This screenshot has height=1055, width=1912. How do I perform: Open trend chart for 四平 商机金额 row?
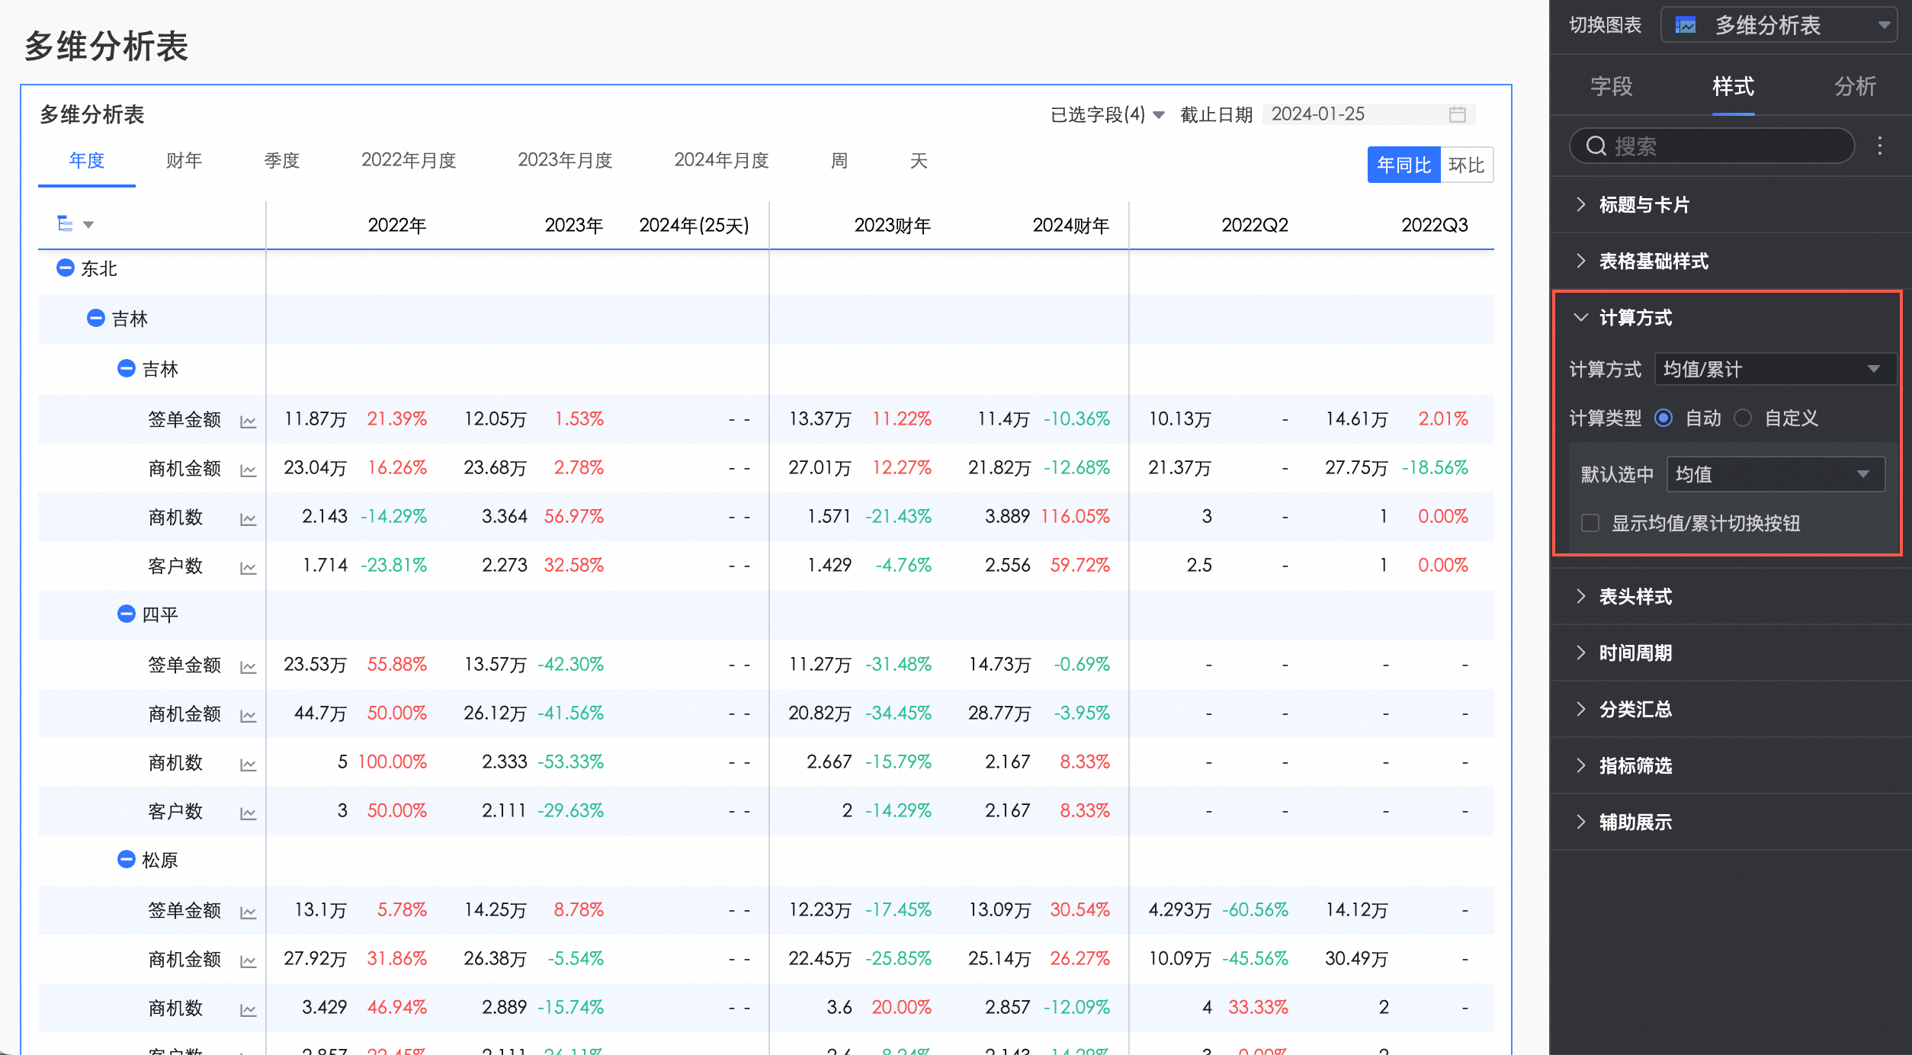pyautogui.click(x=248, y=716)
